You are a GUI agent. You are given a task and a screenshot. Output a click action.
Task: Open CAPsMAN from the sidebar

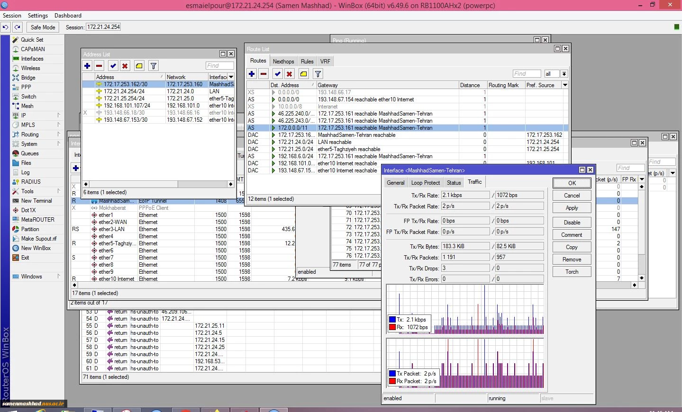pyautogui.click(x=33, y=49)
